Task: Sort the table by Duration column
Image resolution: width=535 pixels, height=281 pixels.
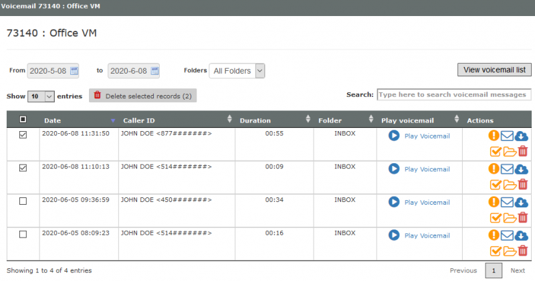Action: [x=274, y=120]
